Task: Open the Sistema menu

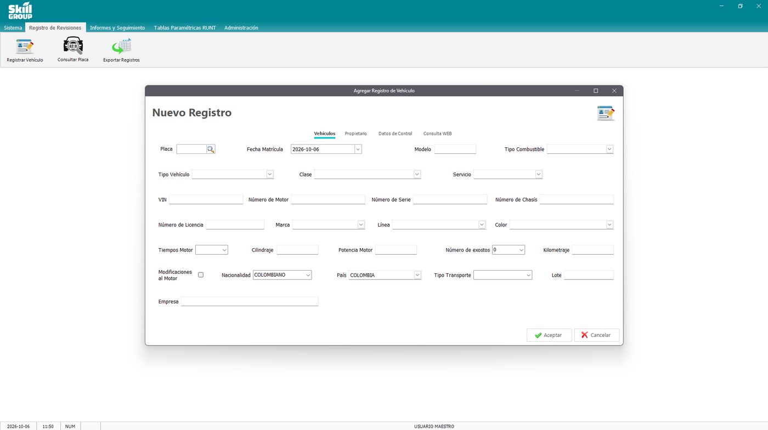Action: coord(13,27)
